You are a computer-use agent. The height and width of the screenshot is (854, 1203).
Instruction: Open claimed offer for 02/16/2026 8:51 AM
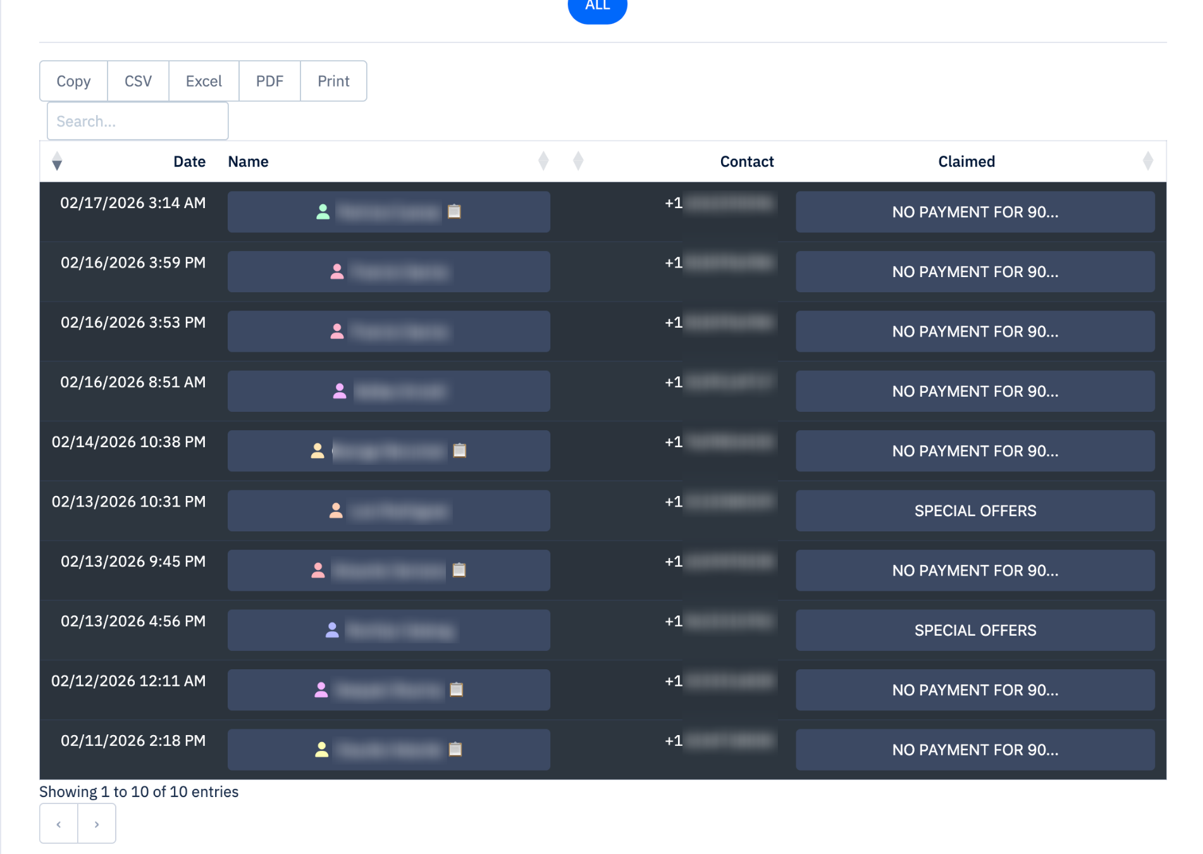tap(975, 391)
